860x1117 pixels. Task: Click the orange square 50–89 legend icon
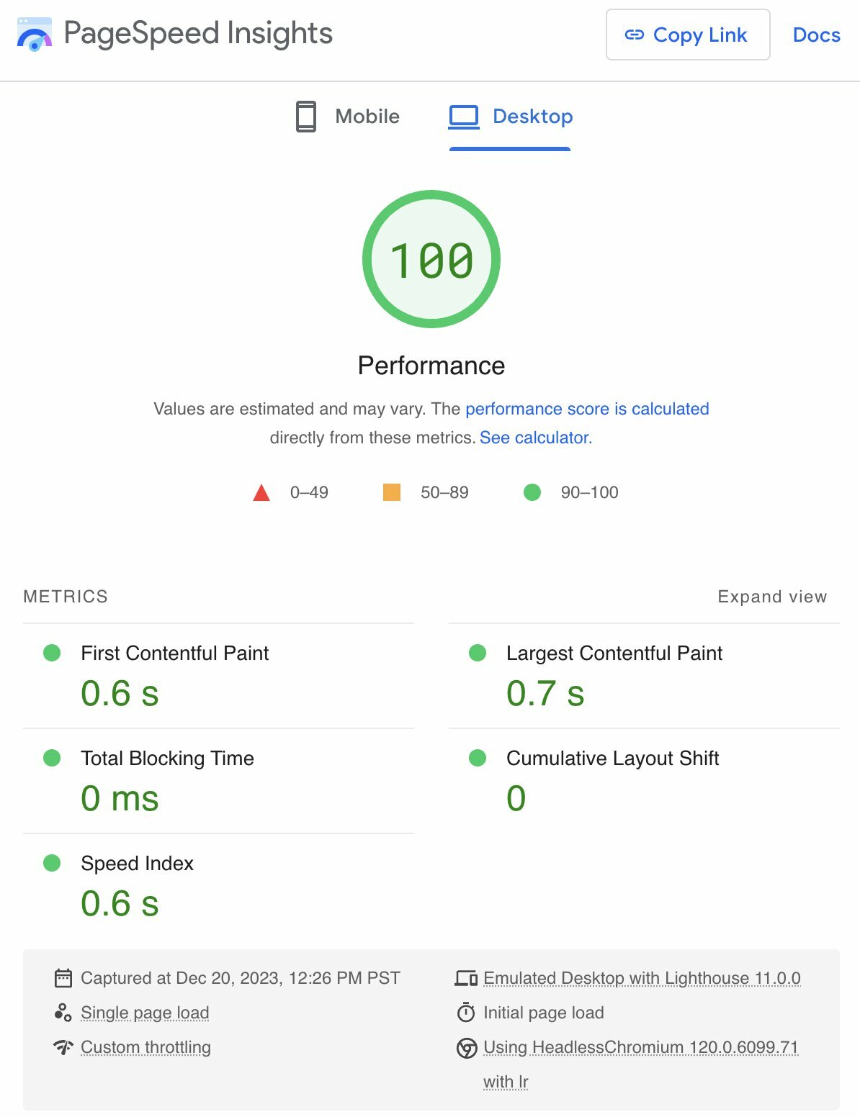point(392,492)
